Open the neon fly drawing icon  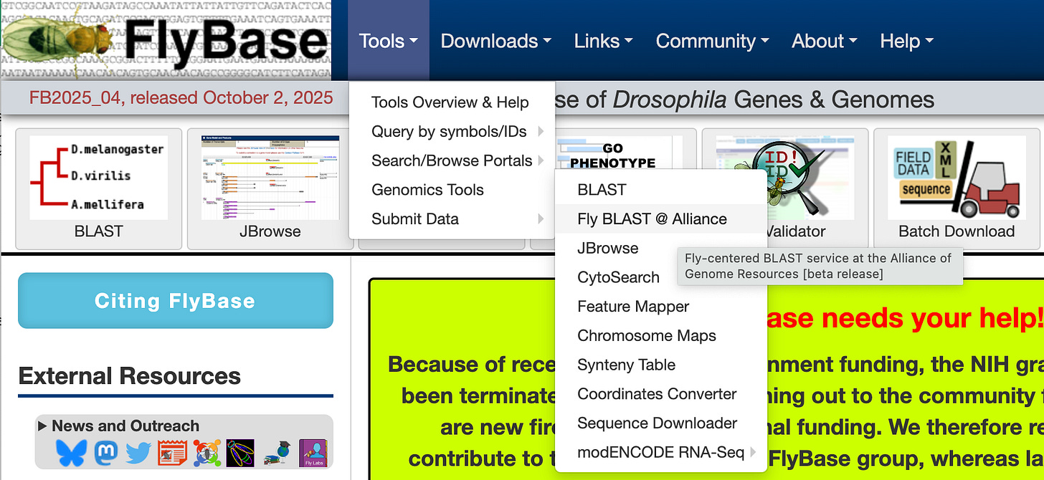tap(239, 453)
